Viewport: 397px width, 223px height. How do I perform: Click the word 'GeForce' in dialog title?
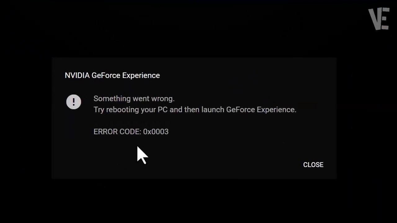click(106, 76)
